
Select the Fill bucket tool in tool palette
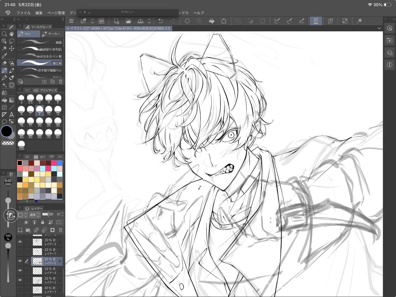4,100
